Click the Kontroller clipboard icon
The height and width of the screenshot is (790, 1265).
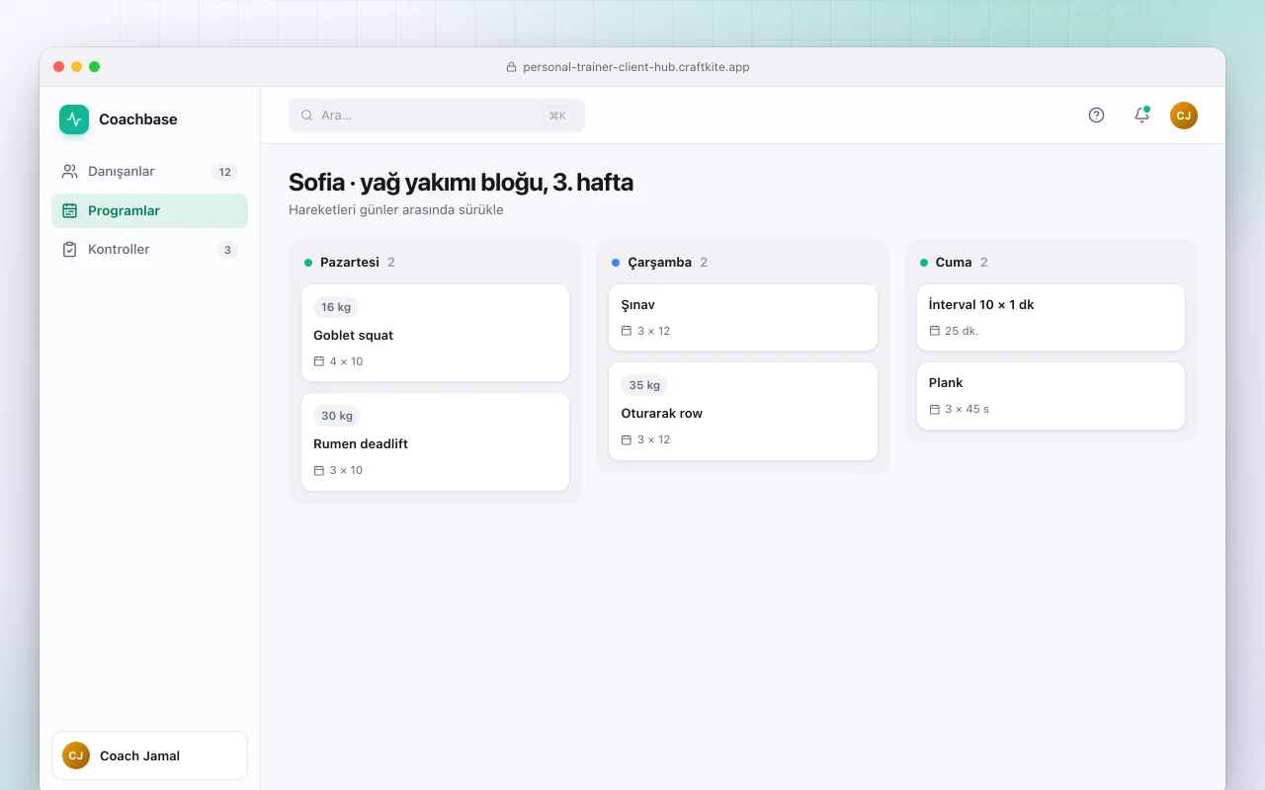69,250
